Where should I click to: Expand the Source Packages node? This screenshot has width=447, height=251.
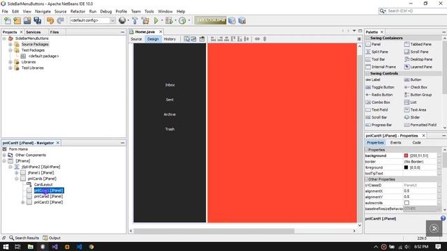point(10,45)
